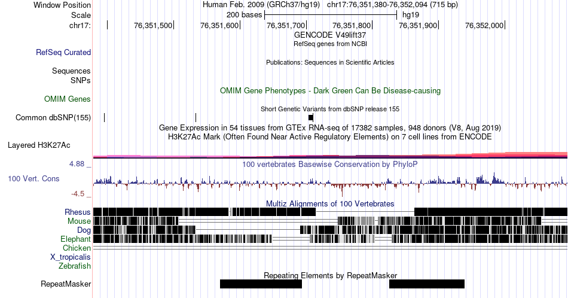
Task: Open the Layered H3K27Ac track label
Action: click(x=39, y=145)
